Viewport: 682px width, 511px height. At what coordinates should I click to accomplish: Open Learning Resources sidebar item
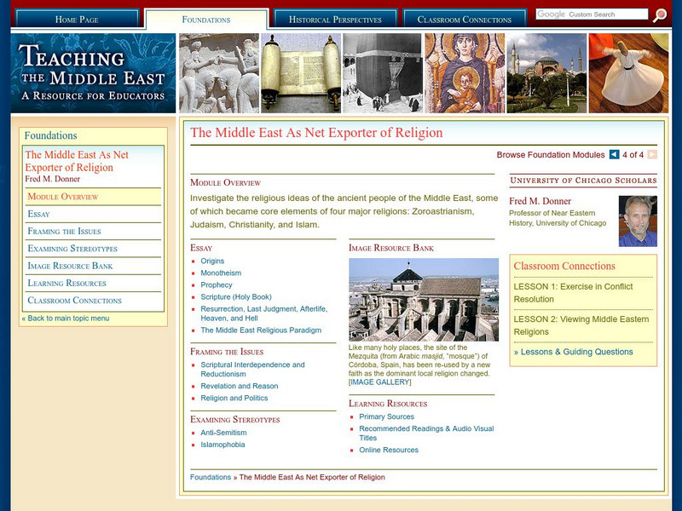(93, 284)
